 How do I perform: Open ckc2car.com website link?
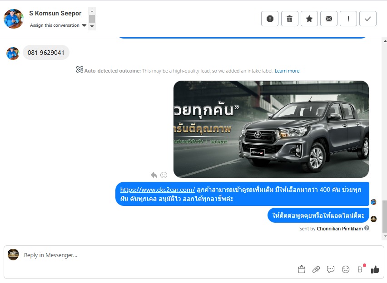(x=158, y=190)
